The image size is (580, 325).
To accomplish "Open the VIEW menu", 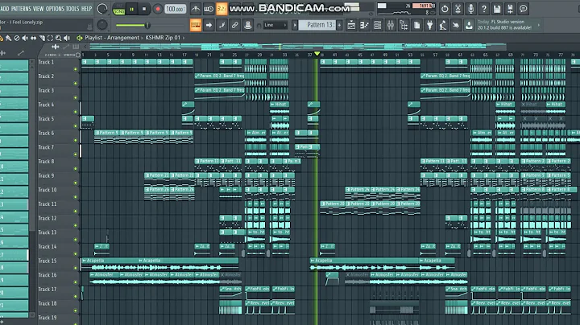I will tap(38, 9).
